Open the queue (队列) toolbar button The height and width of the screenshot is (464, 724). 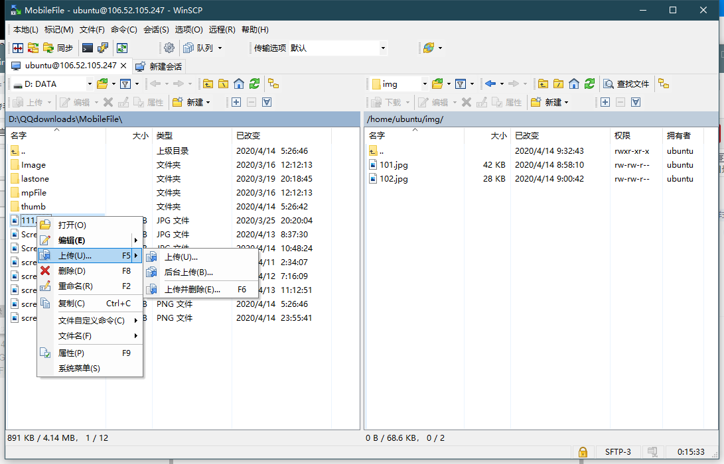coord(198,48)
